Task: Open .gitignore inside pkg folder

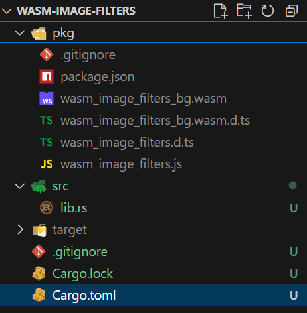Action: 88,55
